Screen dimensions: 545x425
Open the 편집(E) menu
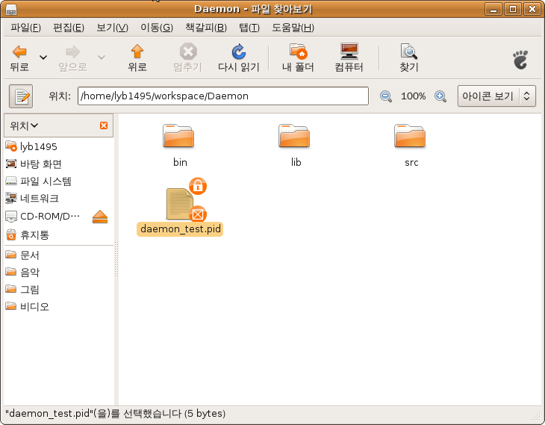pos(69,28)
